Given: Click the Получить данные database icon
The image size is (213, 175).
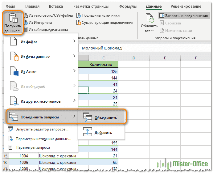Looking at the screenshot, I should click(13, 18).
